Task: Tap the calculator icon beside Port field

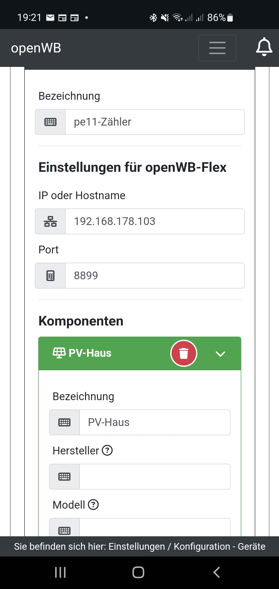Action: pyautogui.click(x=50, y=276)
